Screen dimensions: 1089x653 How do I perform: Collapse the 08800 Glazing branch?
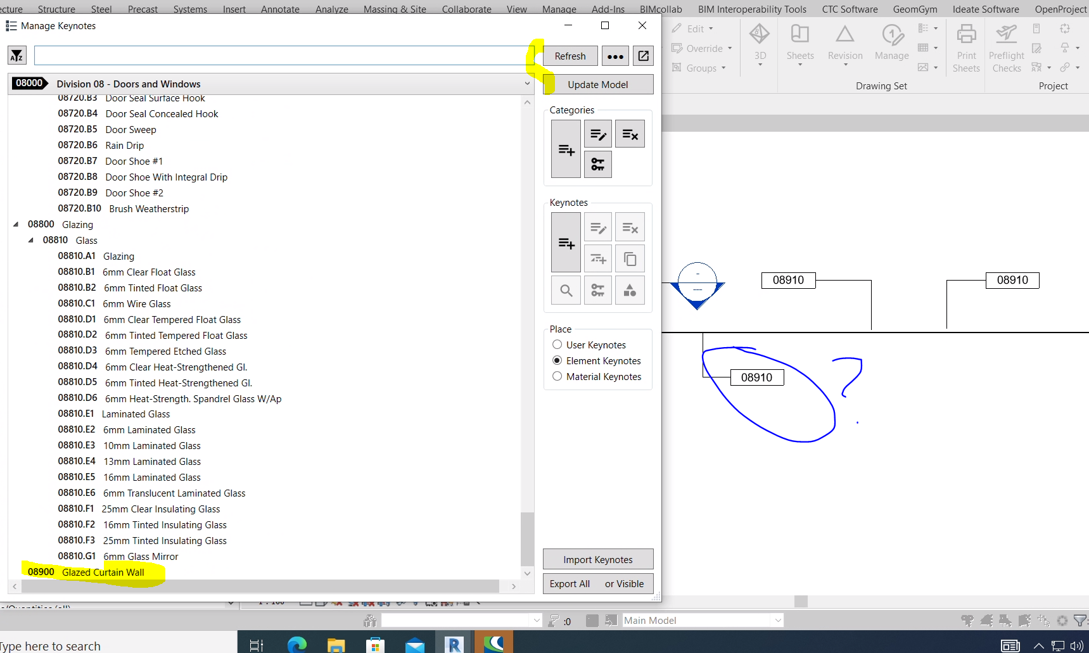click(15, 224)
